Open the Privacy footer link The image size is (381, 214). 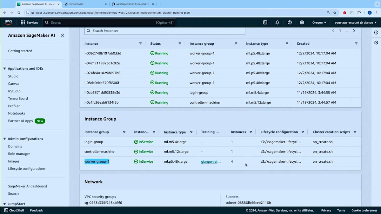326,210
